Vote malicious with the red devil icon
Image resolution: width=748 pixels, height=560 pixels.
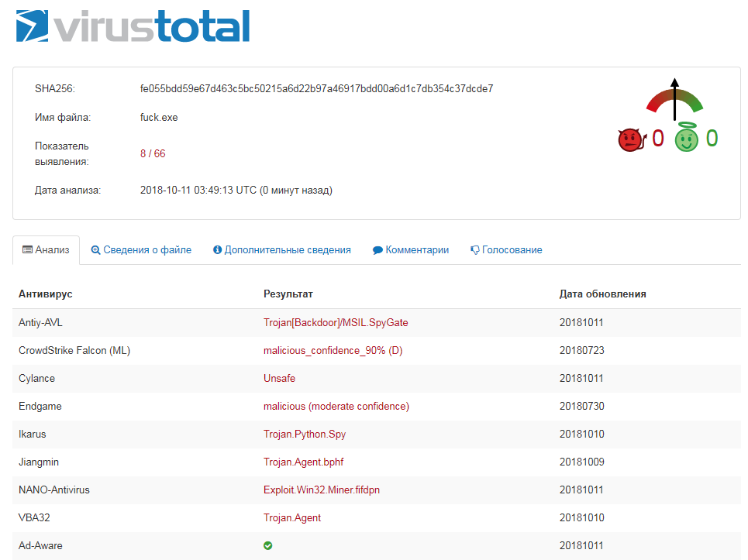pyautogui.click(x=632, y=139)
